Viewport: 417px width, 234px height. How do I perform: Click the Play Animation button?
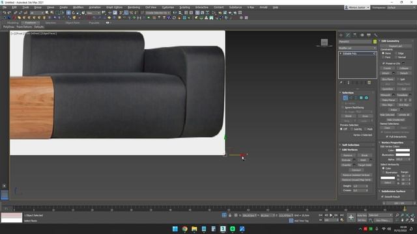[x=331, y=215]
